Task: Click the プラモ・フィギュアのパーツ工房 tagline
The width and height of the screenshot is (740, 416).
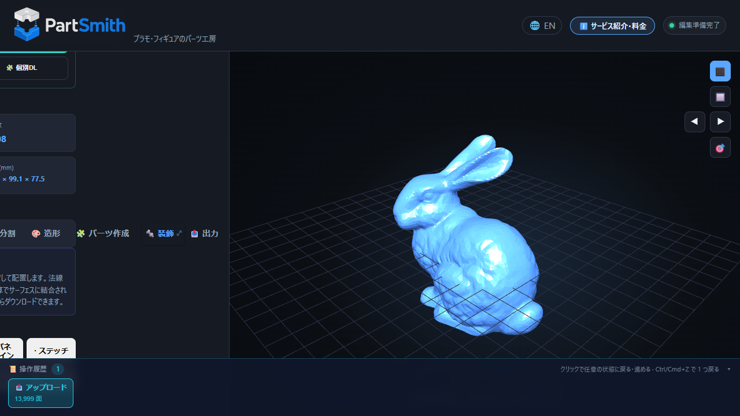Action: (175, 39)
